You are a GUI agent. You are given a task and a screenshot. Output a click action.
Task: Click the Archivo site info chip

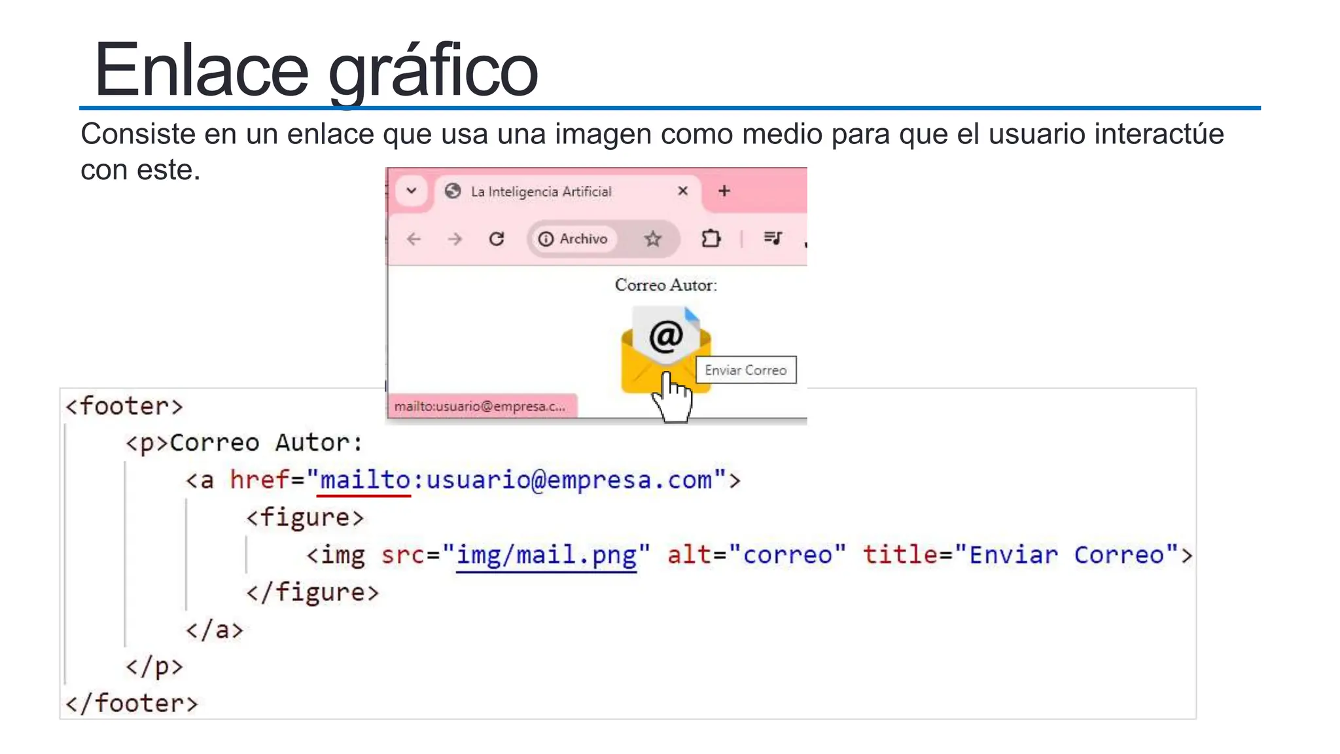click(x=573, y=239)
